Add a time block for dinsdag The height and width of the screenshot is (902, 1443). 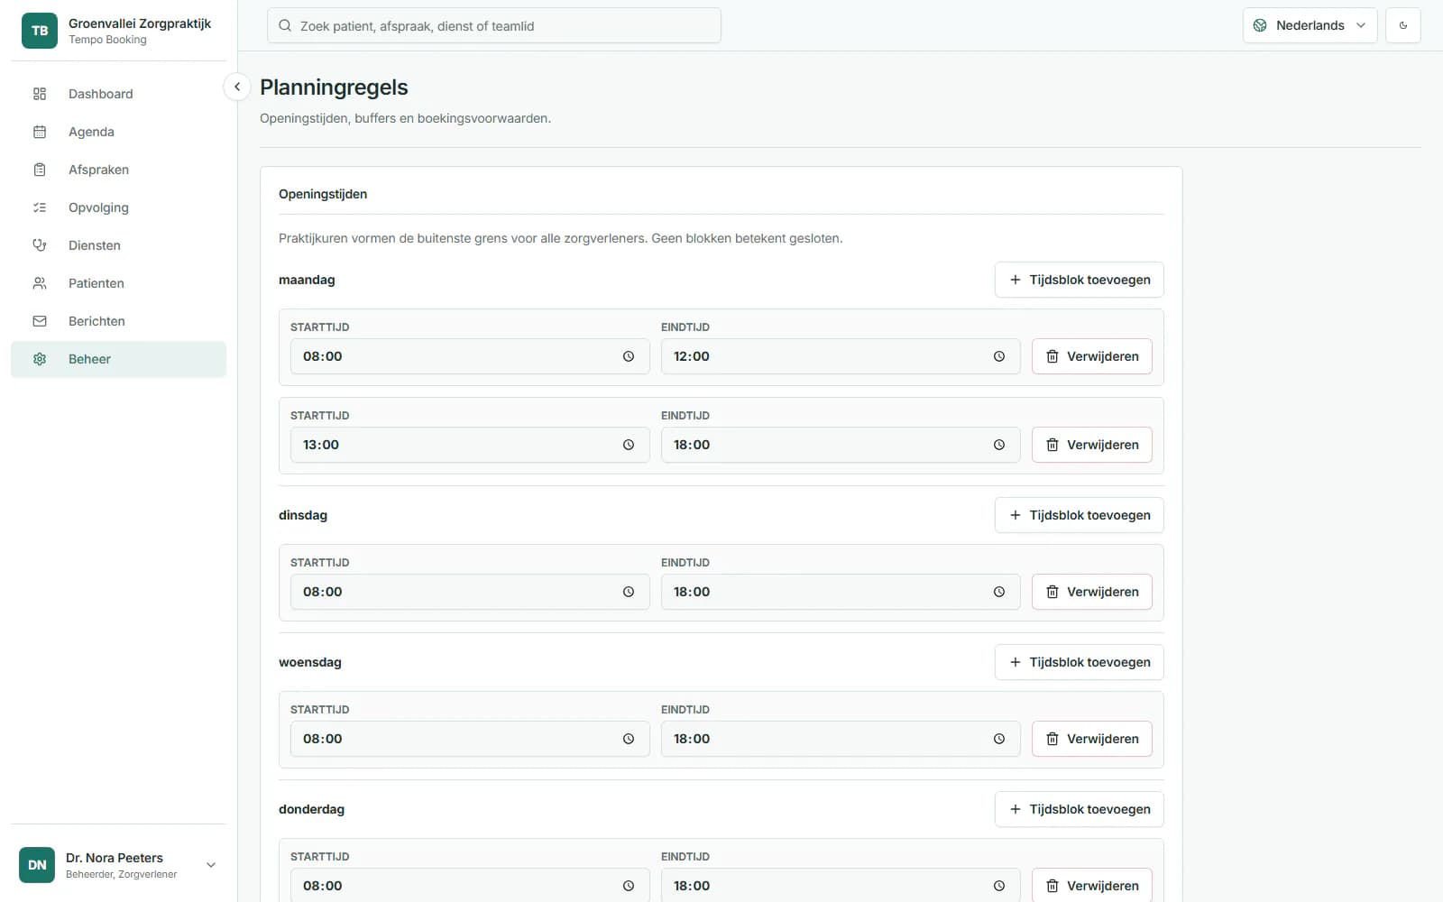pyautogui.click(x=1079, y=515)
